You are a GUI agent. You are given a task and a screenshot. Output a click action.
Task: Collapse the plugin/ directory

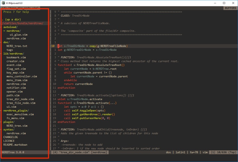9,122
